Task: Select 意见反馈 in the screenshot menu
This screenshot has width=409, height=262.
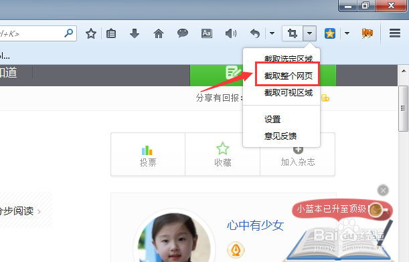Action: 280,136
